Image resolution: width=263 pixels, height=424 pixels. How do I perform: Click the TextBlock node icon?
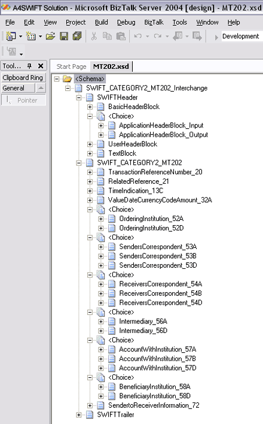coord(101,153)
